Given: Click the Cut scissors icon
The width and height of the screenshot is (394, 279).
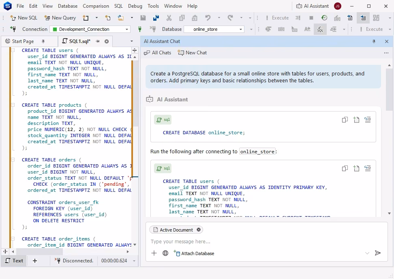Looking at the screenshot, I should [169, 17].
